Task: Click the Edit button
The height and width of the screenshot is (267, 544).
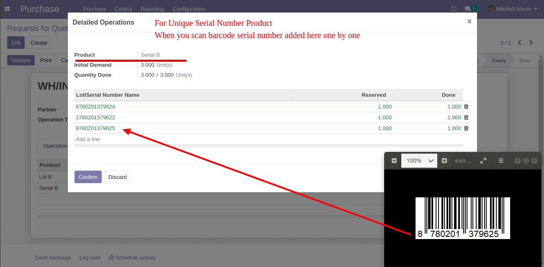Action: tap(16, 43)
